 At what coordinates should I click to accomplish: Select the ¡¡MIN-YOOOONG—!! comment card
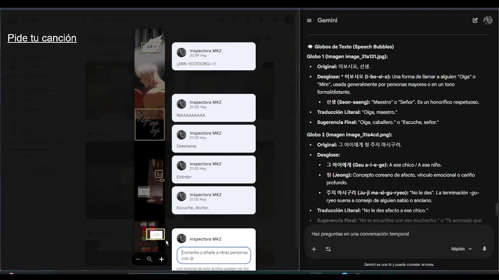pos(214,56)
